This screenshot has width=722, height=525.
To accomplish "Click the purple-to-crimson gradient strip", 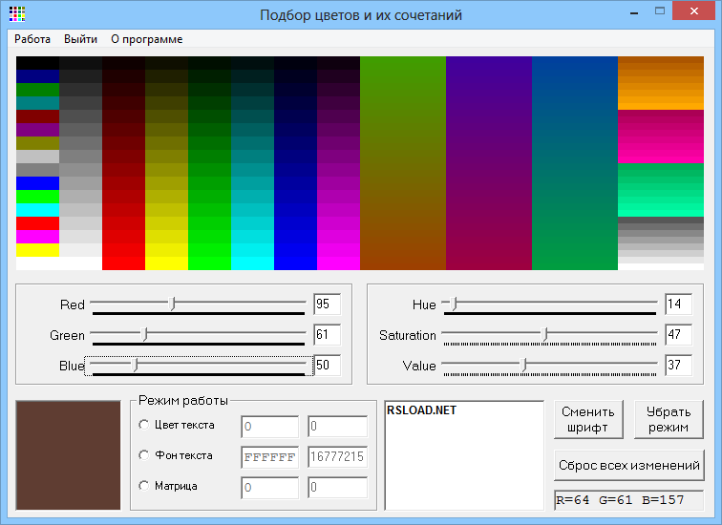I will pos(489,163).
